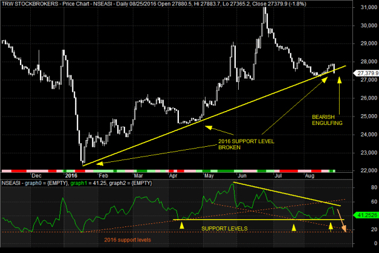The width and height of the screenshot is (379, 253).
Task: Click the 27,379.9 current price label
Action: (366, 73)
